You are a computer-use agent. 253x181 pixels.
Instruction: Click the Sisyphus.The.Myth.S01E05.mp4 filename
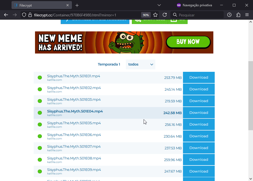pyautogui.click(x=74, y=123)
